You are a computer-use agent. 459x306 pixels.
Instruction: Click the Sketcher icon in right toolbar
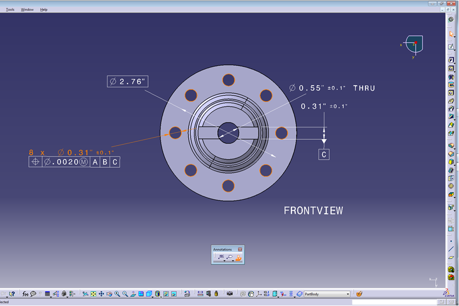tap(451, 47)
